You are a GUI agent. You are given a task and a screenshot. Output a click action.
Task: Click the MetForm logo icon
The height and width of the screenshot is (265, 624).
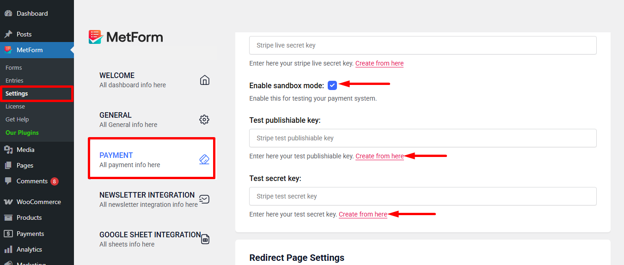tap(95, 37)
